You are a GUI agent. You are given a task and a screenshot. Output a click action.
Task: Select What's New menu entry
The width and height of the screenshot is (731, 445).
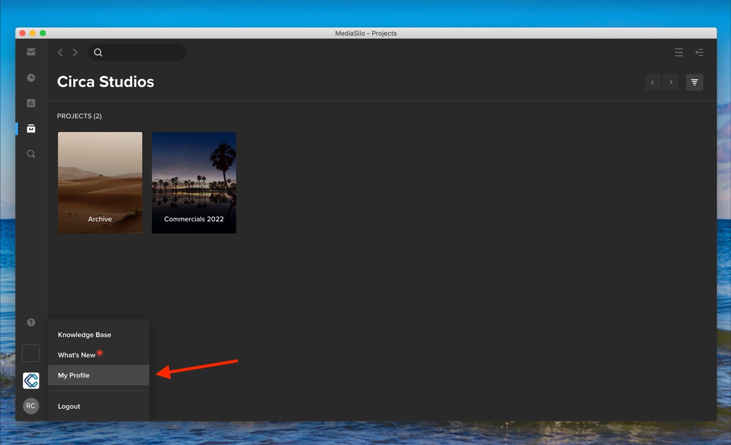pyautogui.click(x=99, y=355)
